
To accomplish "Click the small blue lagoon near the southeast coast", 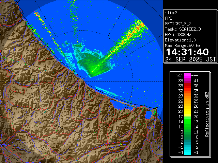I will pyautogui.click(x=149, y=114).
